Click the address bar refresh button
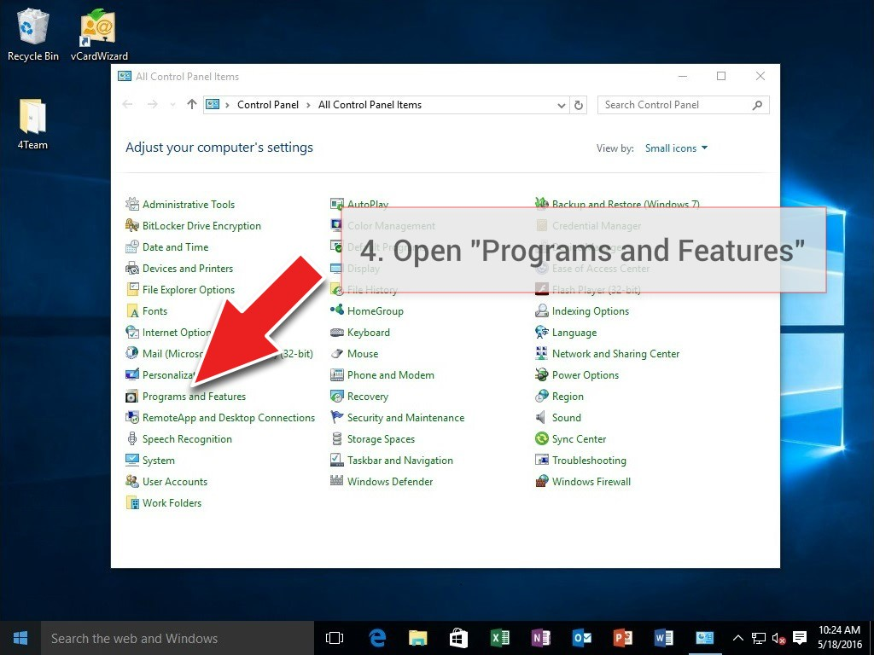The height and width of the screenshot is (655, 874). [579, 105]
